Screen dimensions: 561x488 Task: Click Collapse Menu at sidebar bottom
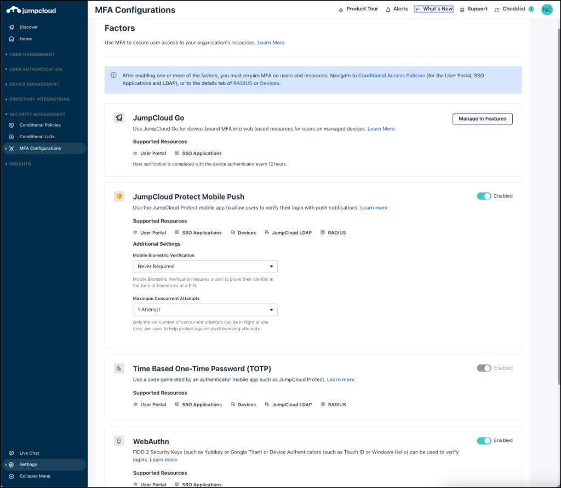click(35, 476)
